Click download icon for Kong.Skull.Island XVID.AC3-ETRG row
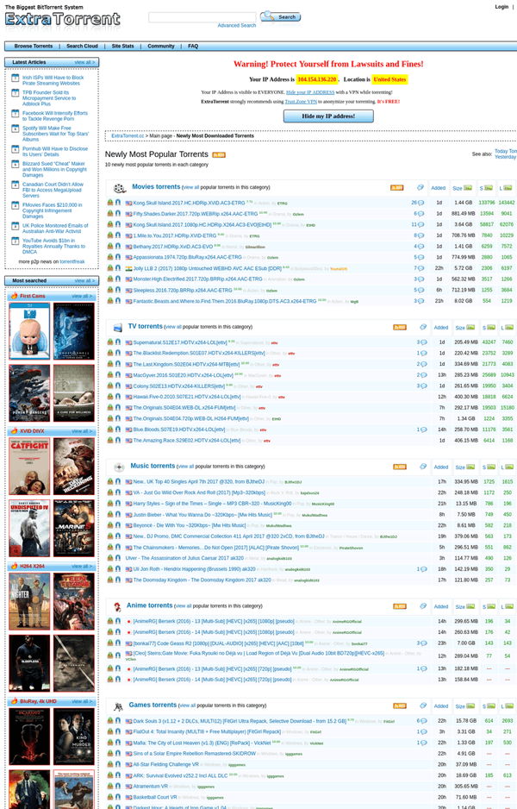The height and width of the screenshot is (809, 517). (x=110, y=203)
